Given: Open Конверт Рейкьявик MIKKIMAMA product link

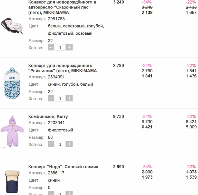Looking at the screenshot, I should click(62, 68).
